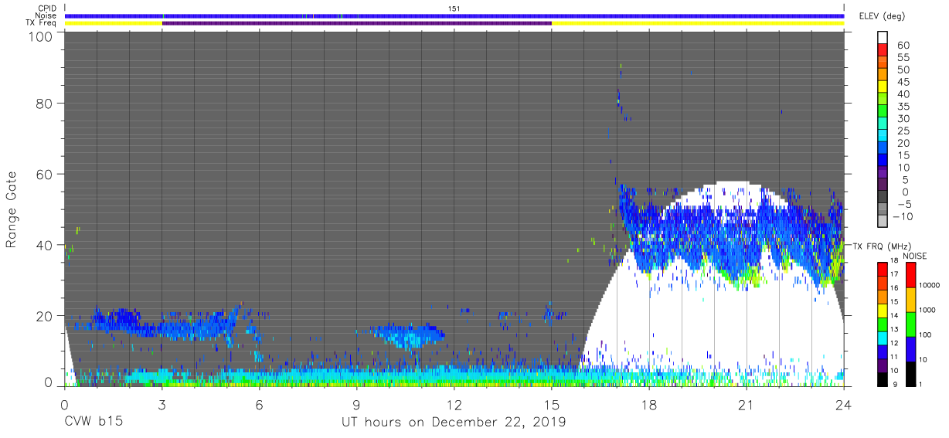Screen dimensions: 949x438
Task: Click the 3 tick on UT hours axis
Action: pos(162,403)
